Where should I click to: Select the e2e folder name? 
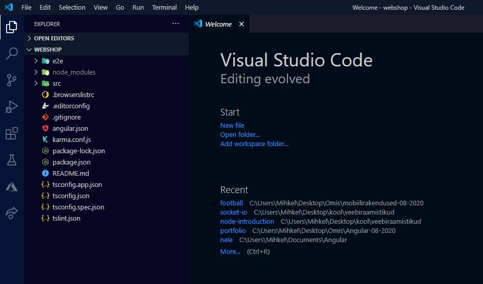[x=58, y=61]
